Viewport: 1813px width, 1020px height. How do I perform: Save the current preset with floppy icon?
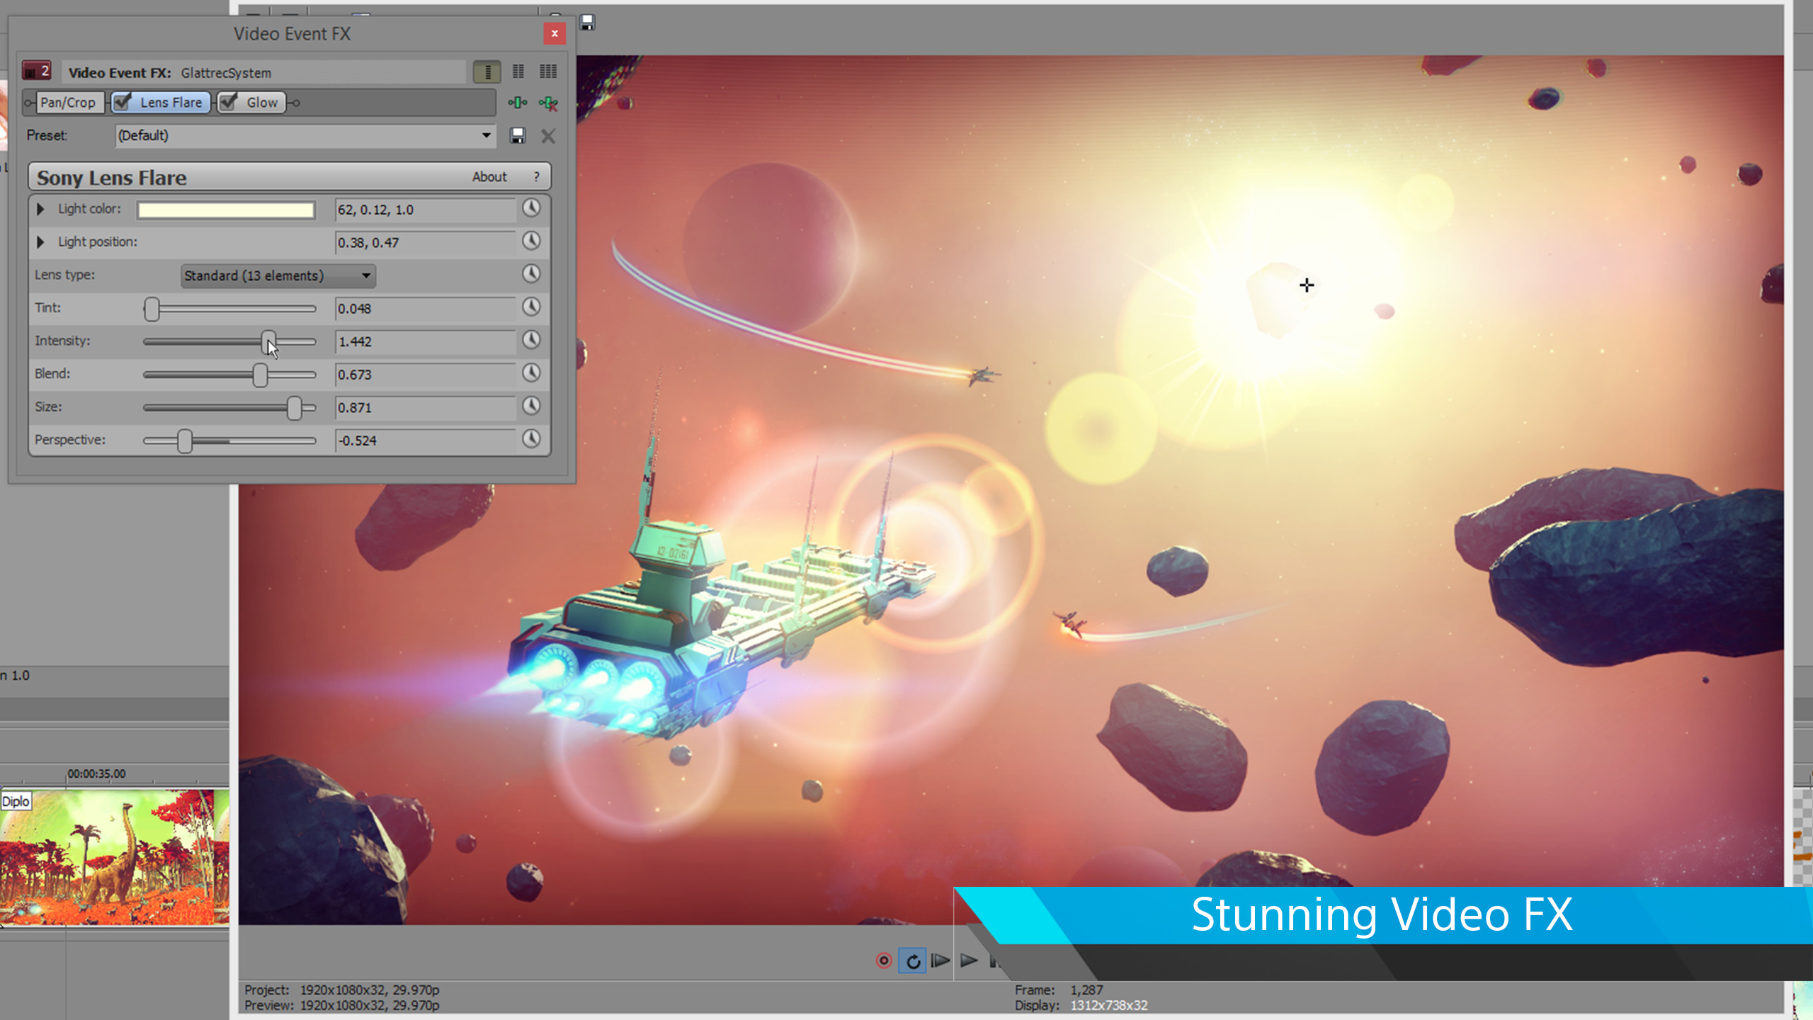(518, 135)
